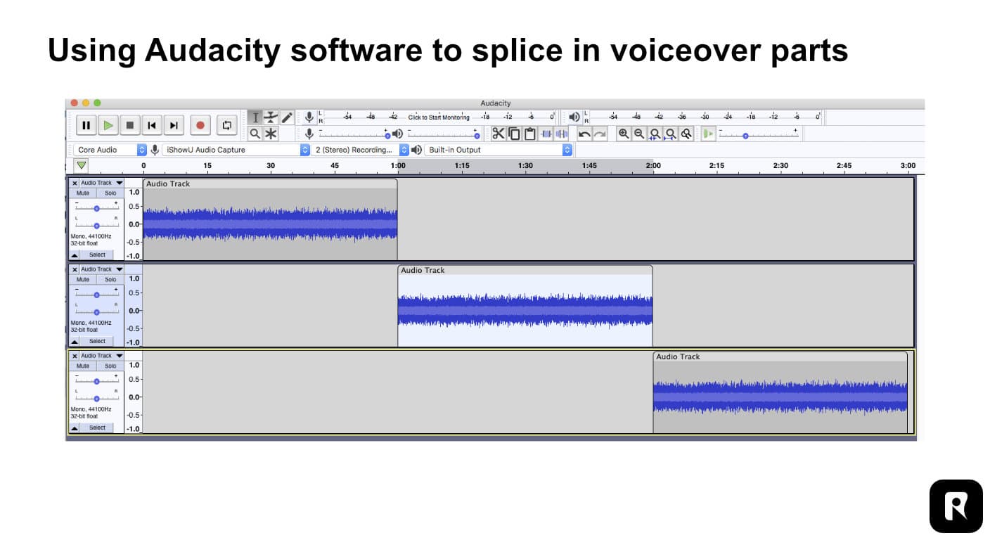Choose the Draw (pencil) tool
This screenshot has height=540, width=990.
[286, 117]
